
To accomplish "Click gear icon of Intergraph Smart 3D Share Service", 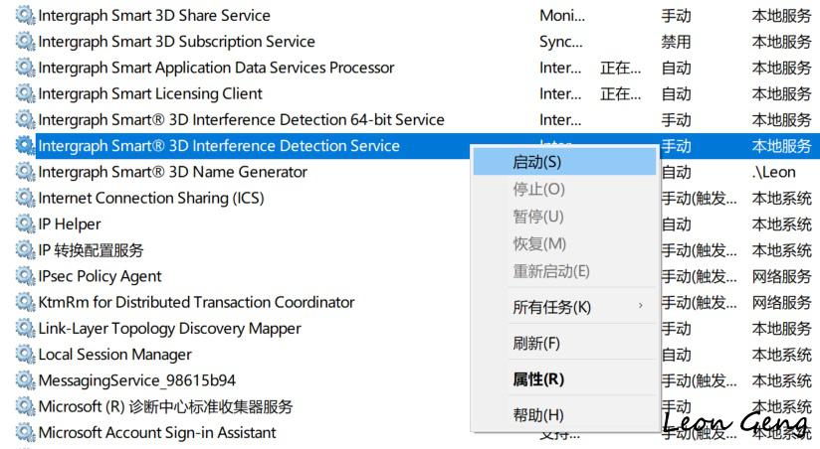I will 25,15.
